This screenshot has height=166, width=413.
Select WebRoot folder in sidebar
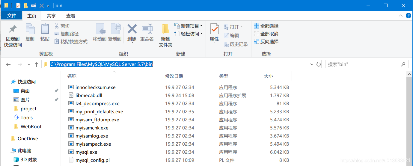click(x=28, y=126)
